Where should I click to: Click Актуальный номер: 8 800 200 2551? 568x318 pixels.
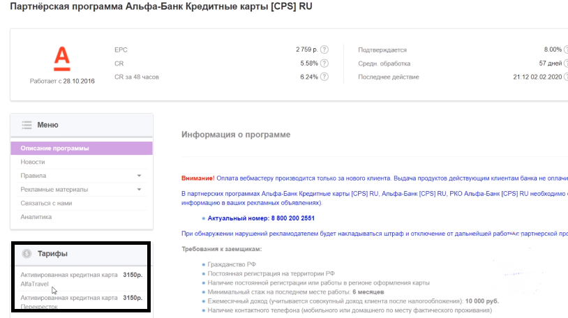click(261, 218)
